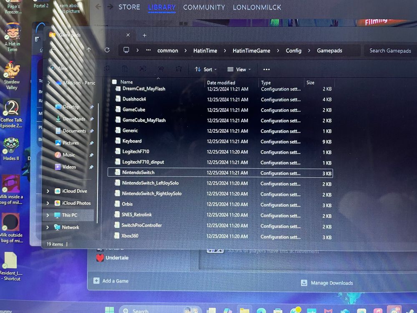
Task: Click the Undertale icon in Steam's library sidebar
Action: [x=100, y=257]
